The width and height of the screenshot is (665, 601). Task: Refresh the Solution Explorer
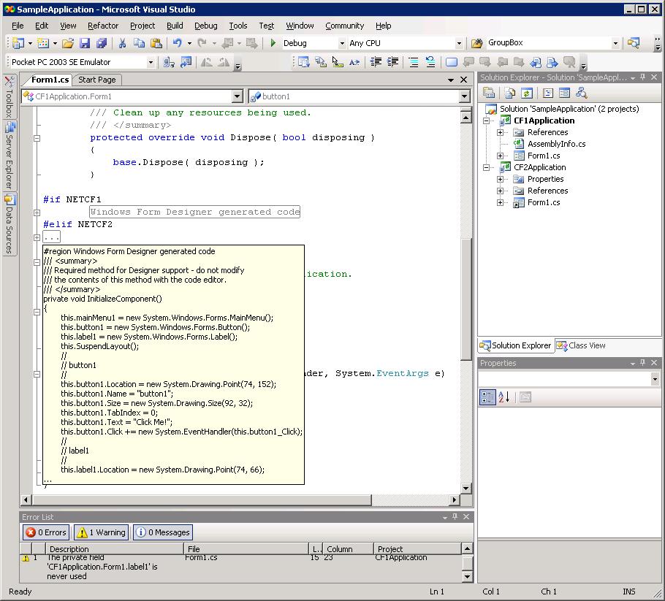tap(526, 93)
